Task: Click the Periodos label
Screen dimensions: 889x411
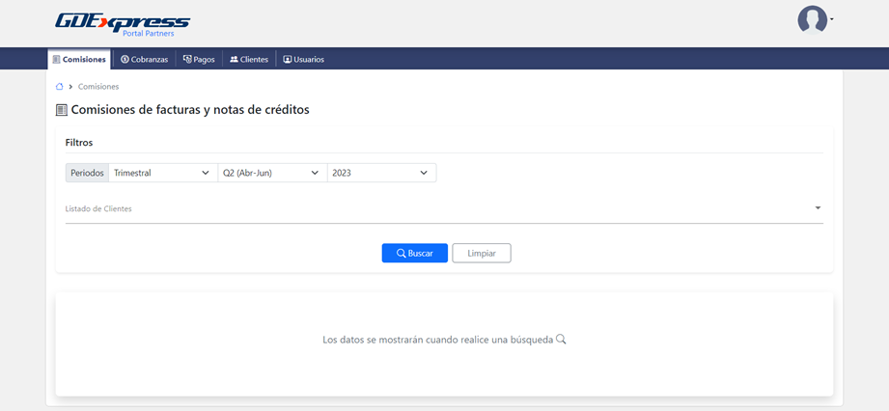Action: (87, 173)
